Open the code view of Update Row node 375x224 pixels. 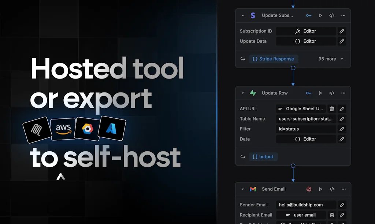(x=332, y=93)
